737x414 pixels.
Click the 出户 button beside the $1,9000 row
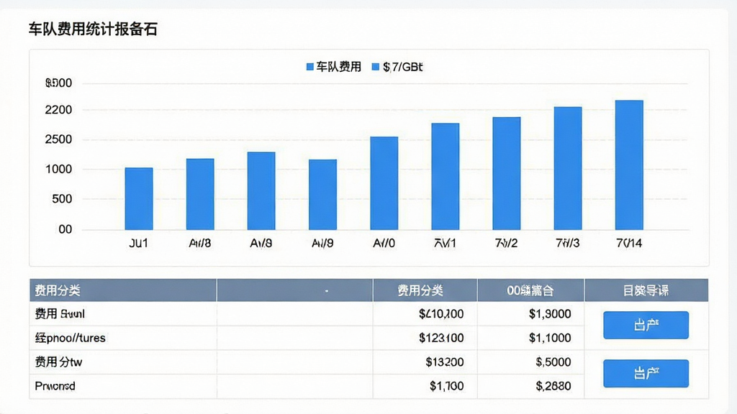646,325
